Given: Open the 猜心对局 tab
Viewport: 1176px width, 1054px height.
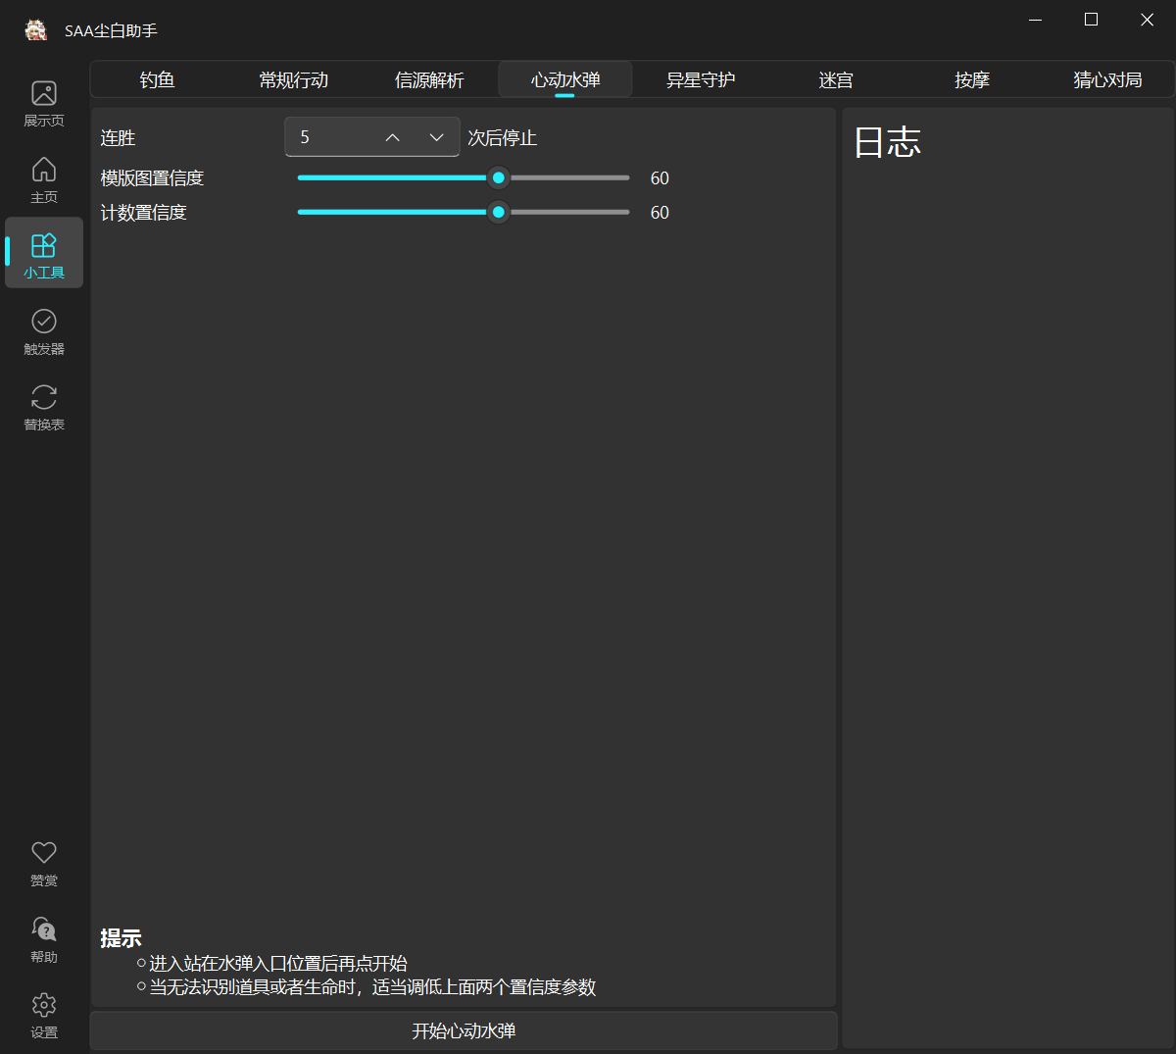Looking at the screenshot, I should click(1107, 79).
